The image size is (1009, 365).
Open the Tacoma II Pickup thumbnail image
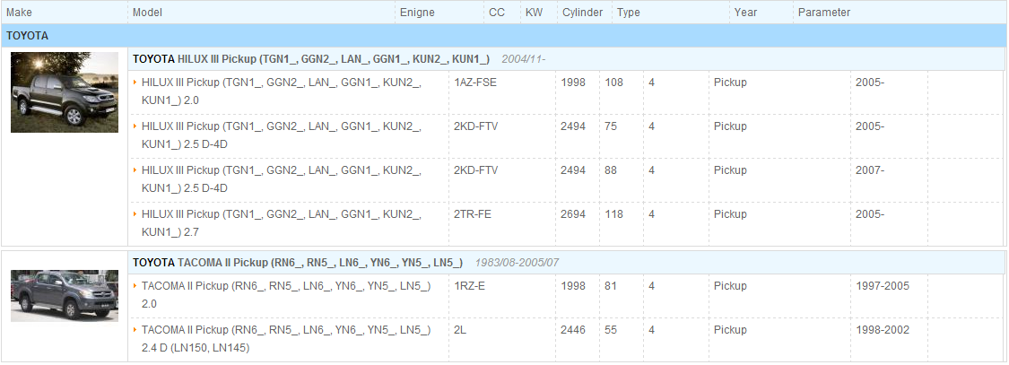65,295
